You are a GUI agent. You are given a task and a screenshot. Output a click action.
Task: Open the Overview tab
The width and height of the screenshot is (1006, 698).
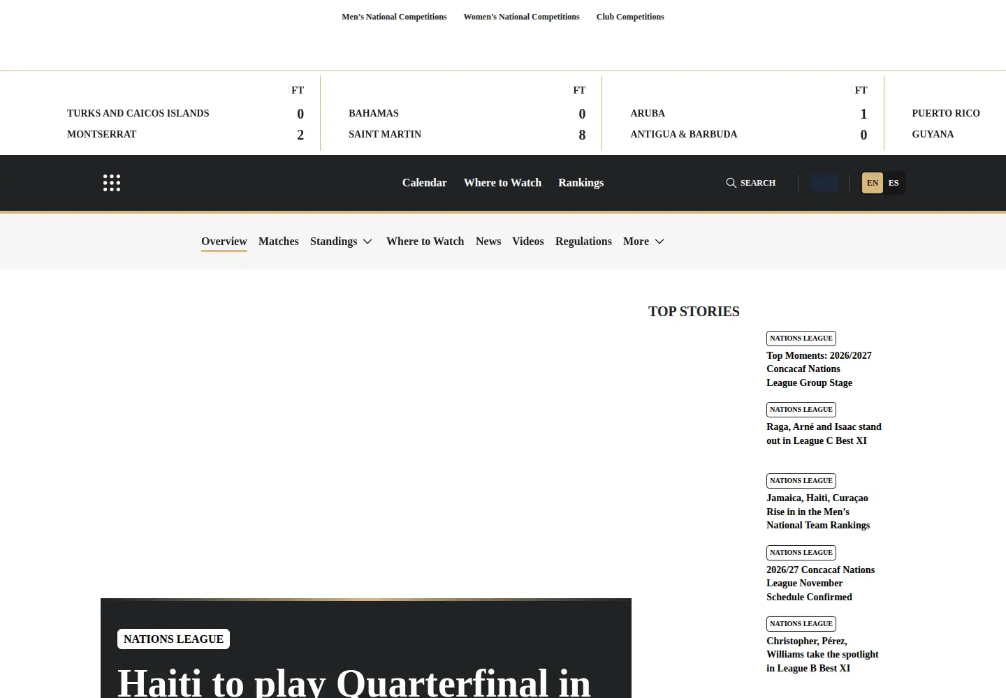tap(224, 242)
